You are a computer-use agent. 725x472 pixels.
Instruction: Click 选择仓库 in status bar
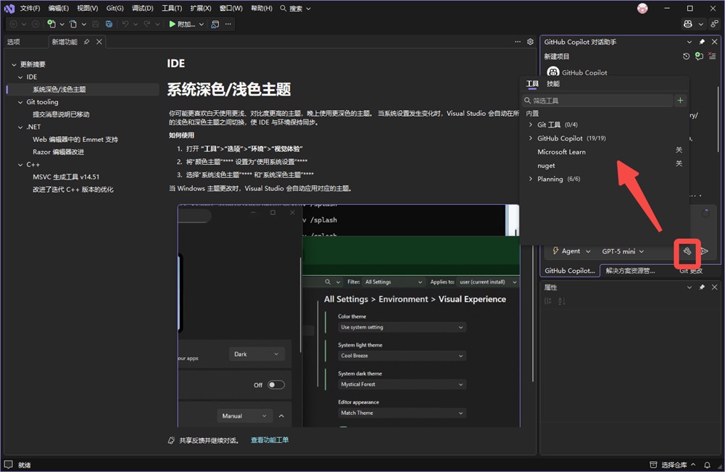click(x=672, y=465)
